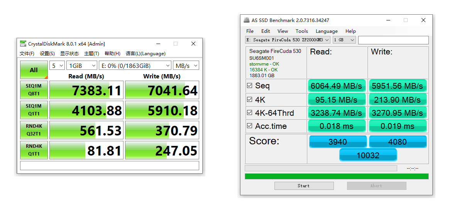Click the 561.53 read result
This screenshot has width=452, height=208.
(86, 130)
